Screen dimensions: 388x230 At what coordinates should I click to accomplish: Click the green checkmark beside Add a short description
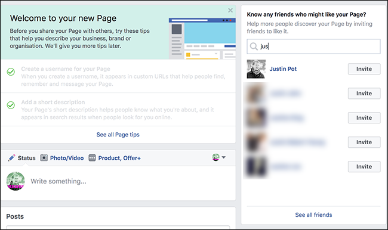(x=11, y=105)
